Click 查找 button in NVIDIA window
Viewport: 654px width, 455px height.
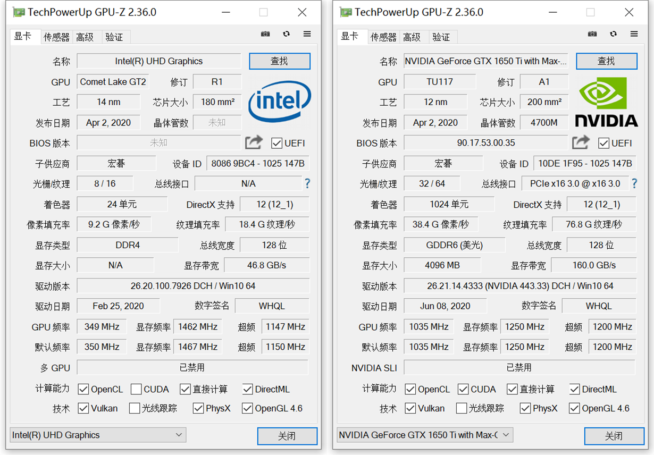tap(607, 61)
